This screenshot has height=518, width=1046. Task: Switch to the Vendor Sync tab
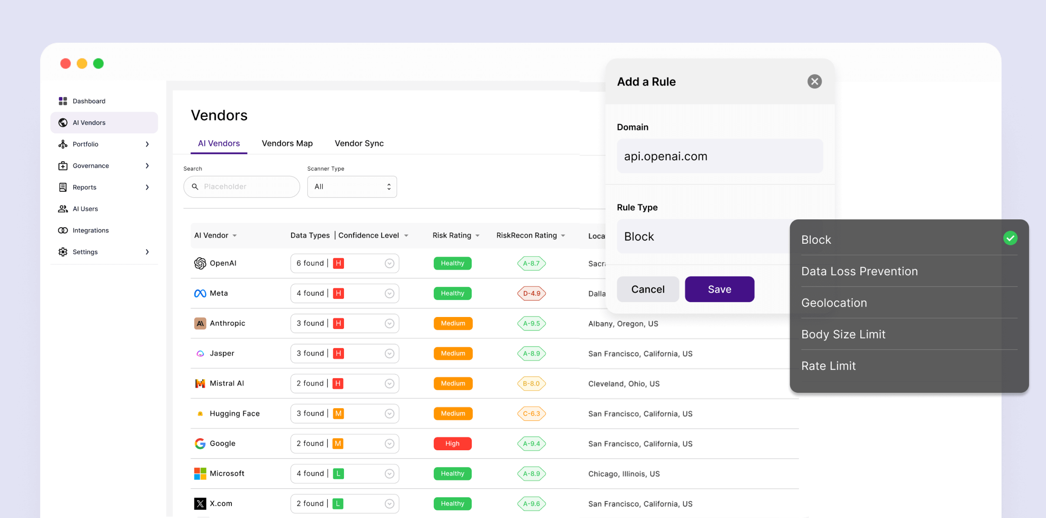[359, 143]
